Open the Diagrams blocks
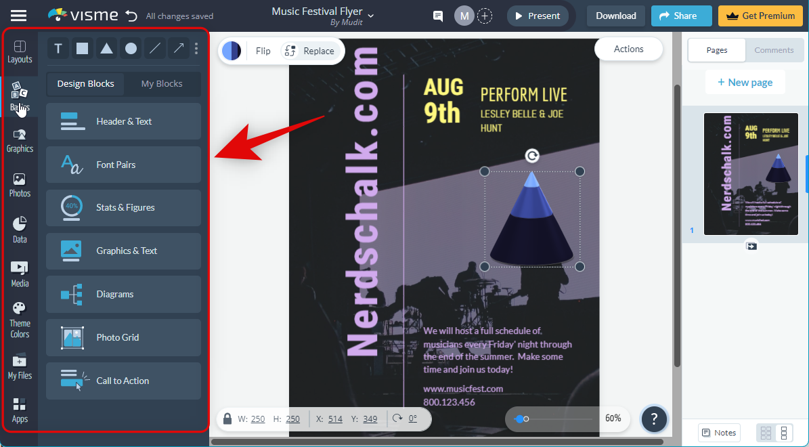 [x=123, y=294]
